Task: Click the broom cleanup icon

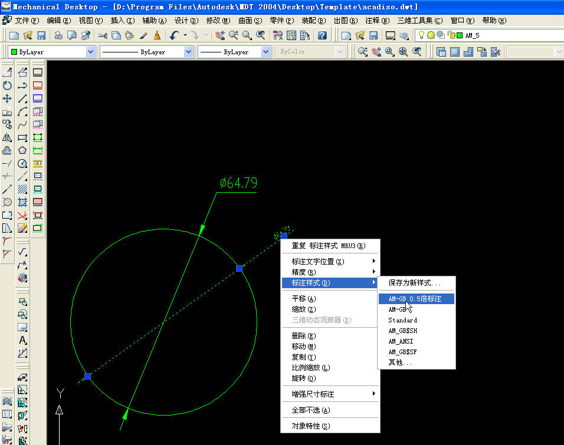Action: (x=157, y=35)
